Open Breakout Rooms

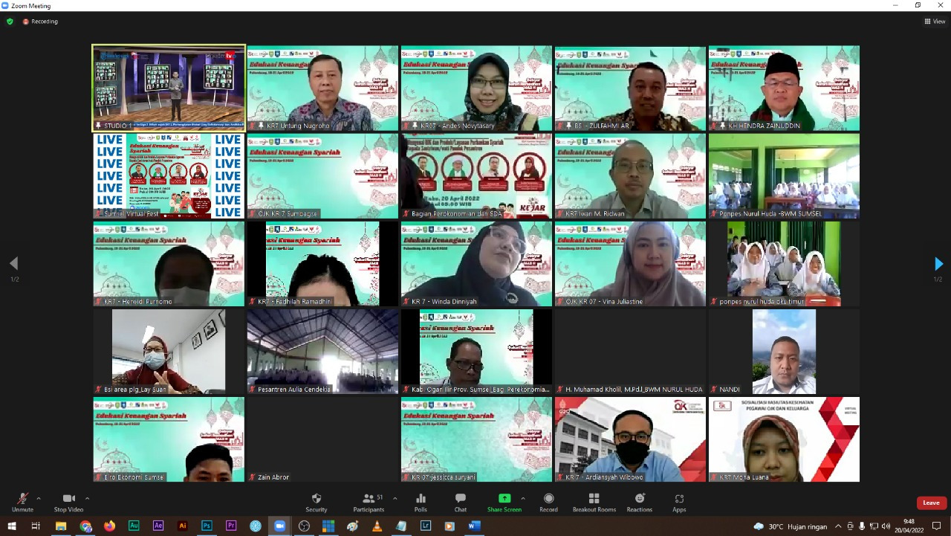pos(594,502)
